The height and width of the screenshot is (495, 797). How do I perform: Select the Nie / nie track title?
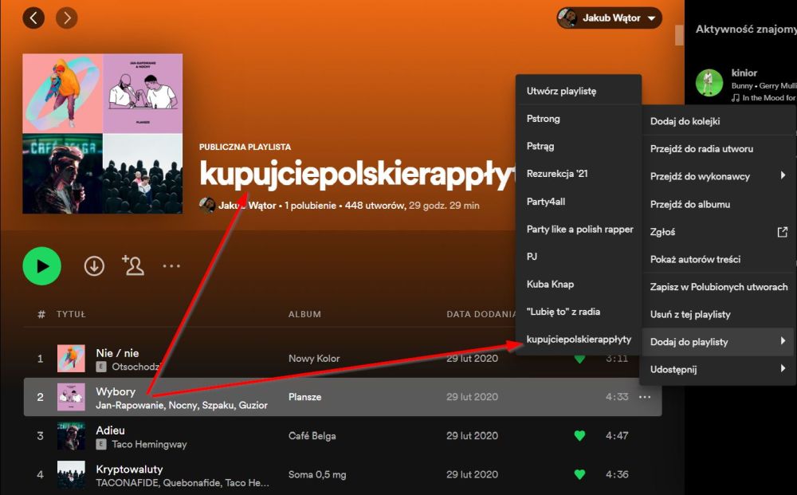point(117,352)
